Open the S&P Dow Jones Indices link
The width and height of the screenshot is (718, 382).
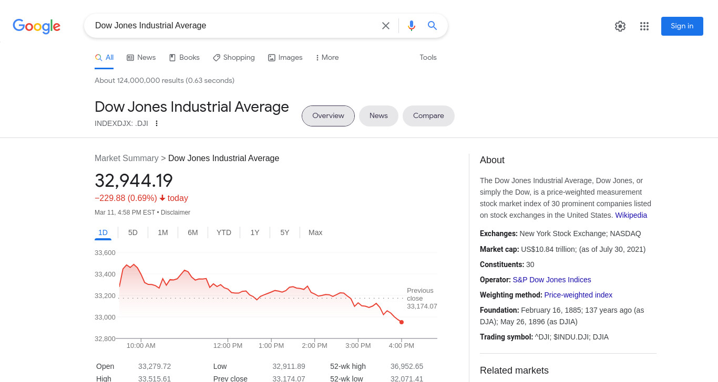point(552,280)
